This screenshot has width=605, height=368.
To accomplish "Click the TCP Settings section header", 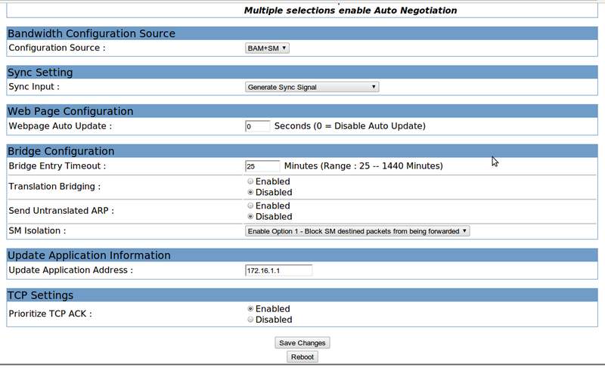I will (x=40, y=295).
